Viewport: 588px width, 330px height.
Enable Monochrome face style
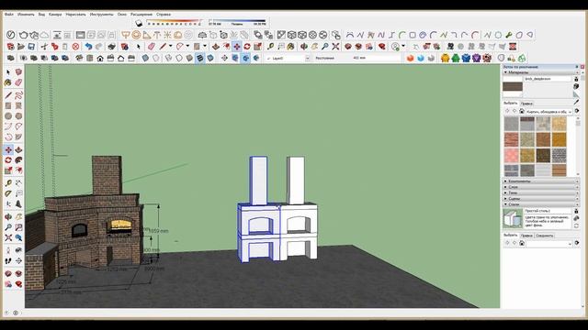[x=210, y=58]
